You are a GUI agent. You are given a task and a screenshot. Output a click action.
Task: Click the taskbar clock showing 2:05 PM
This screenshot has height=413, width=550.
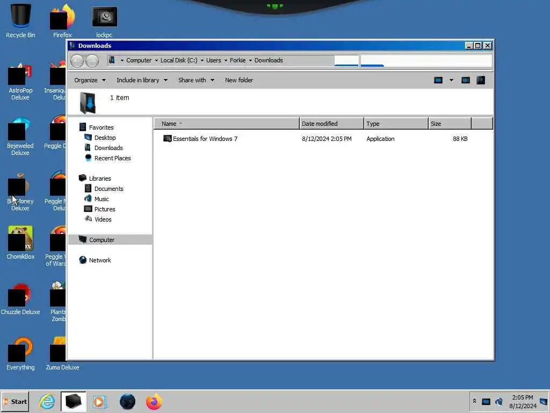coord(522,401)
